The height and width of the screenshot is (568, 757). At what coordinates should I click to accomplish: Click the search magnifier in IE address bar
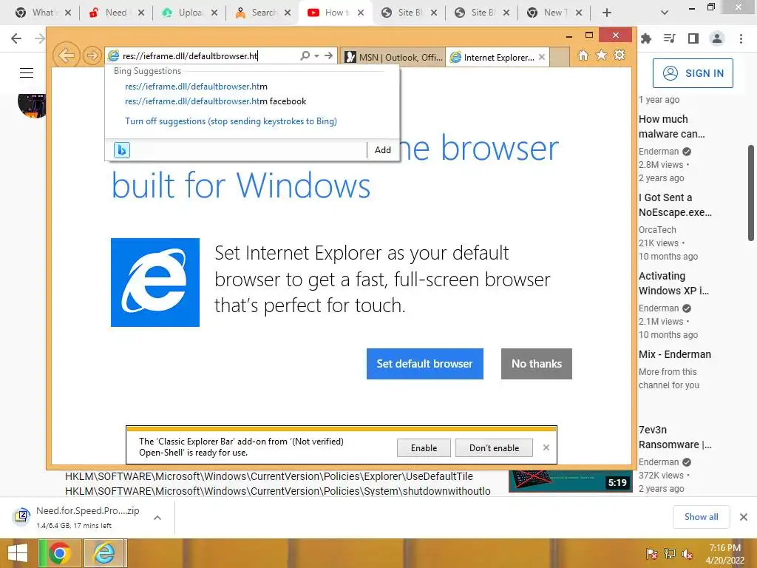pos(305,55)
